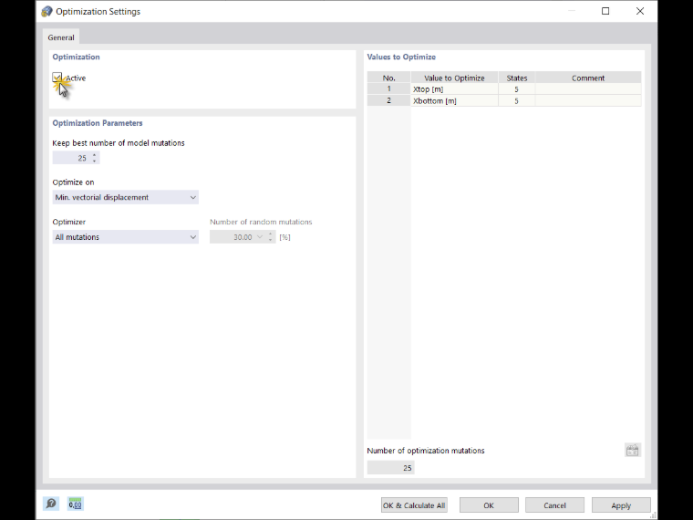Increase keep best number of model mutations
This screenshot has width=693, height=520.
point(94,155)
